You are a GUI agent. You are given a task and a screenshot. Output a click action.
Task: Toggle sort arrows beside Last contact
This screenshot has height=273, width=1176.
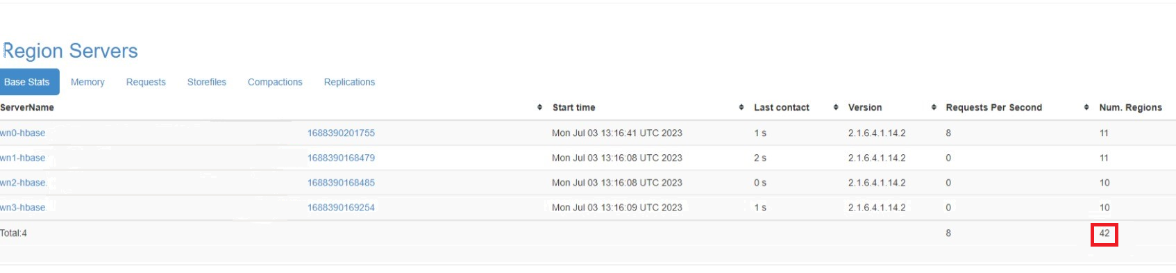(836, 108)
